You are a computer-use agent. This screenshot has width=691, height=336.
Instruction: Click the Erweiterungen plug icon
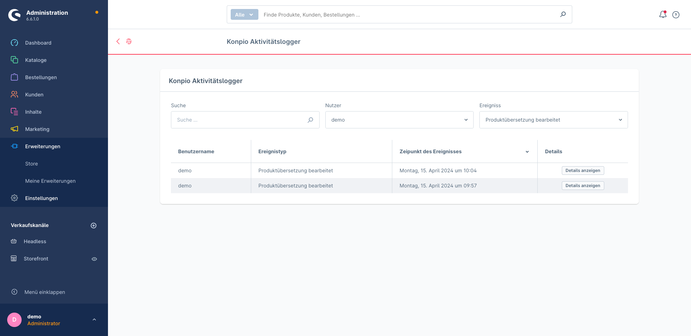click(x=14, y=146)
